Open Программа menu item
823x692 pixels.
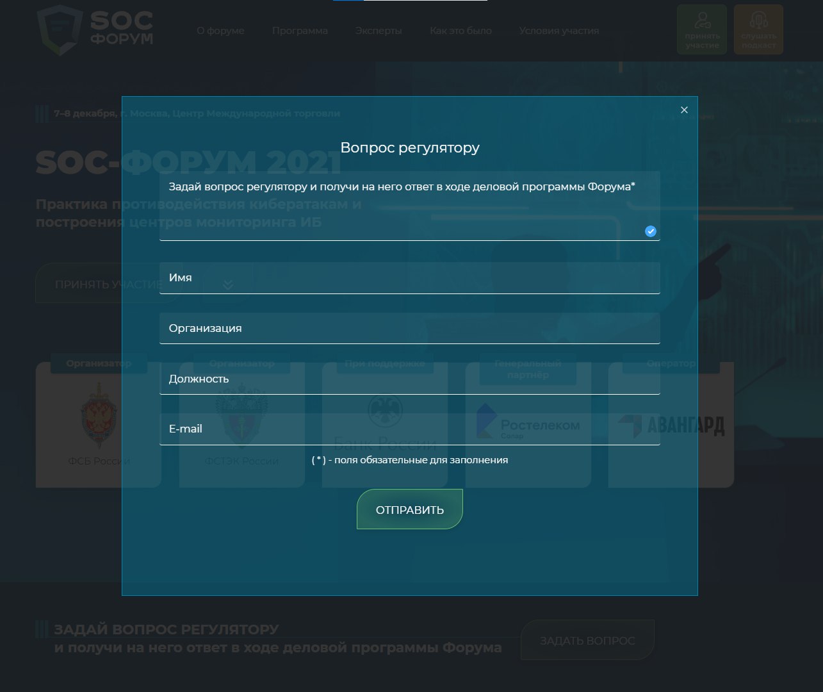[300, 31]
